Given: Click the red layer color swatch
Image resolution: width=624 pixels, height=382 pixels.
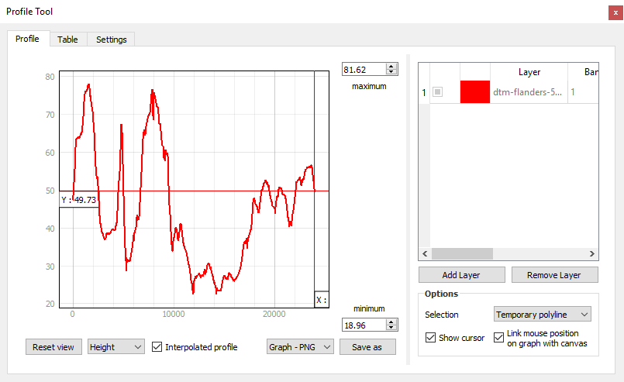Looking at the screenshot, I should tap(474, 92).
